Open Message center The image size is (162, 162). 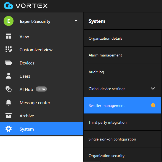coord(41,102)
